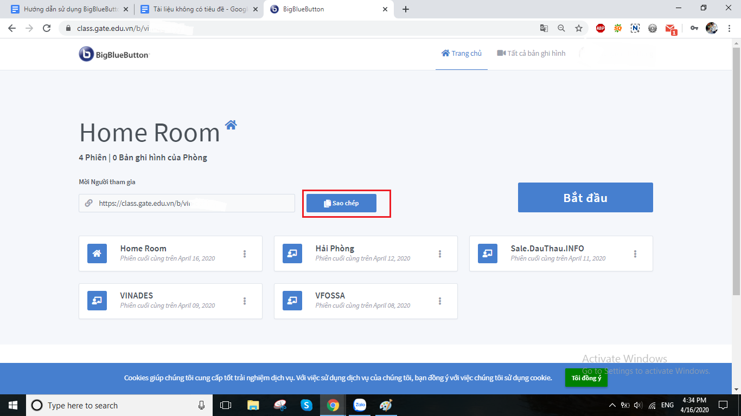Open the AdBlock Plus extension

click(x=601, y=28)
